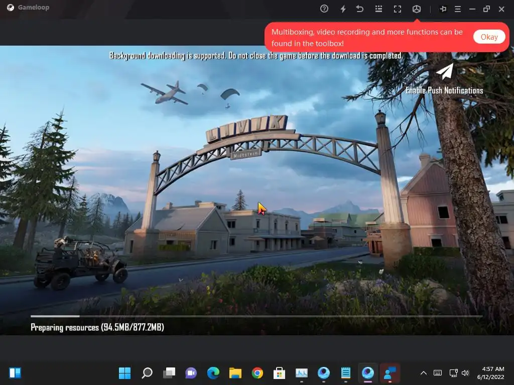Open the toolbox cube icon

point(416,9)
